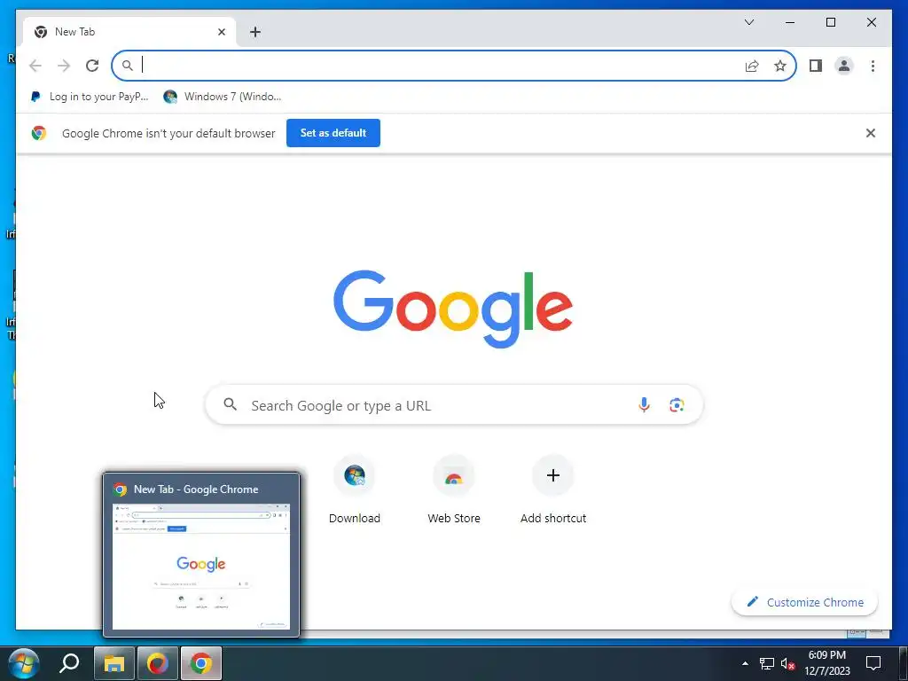
Task: Click the Chrome icon on the taskbar
Action: tap(201, 663)
